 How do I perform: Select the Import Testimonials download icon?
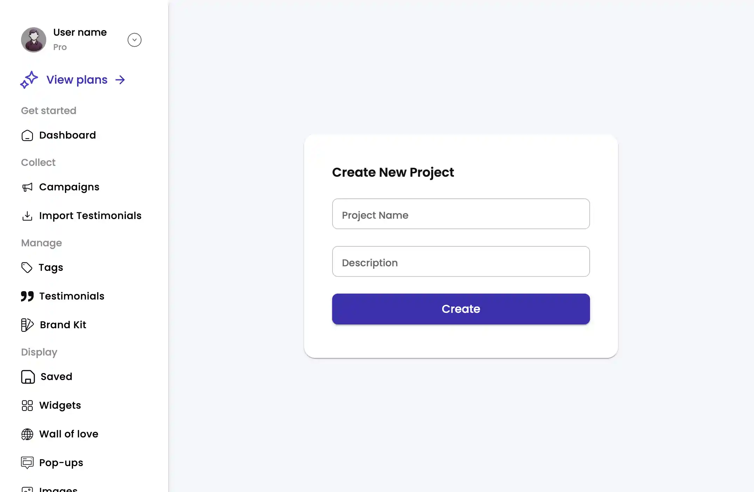tap(27, 216)
